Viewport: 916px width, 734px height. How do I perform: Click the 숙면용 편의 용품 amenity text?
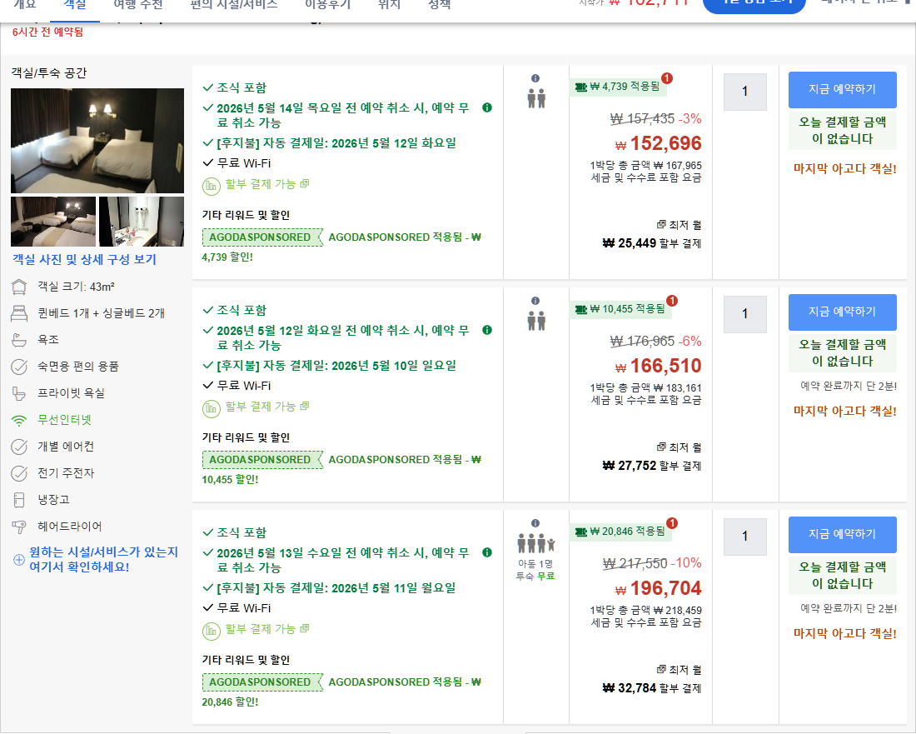point(77,367)
